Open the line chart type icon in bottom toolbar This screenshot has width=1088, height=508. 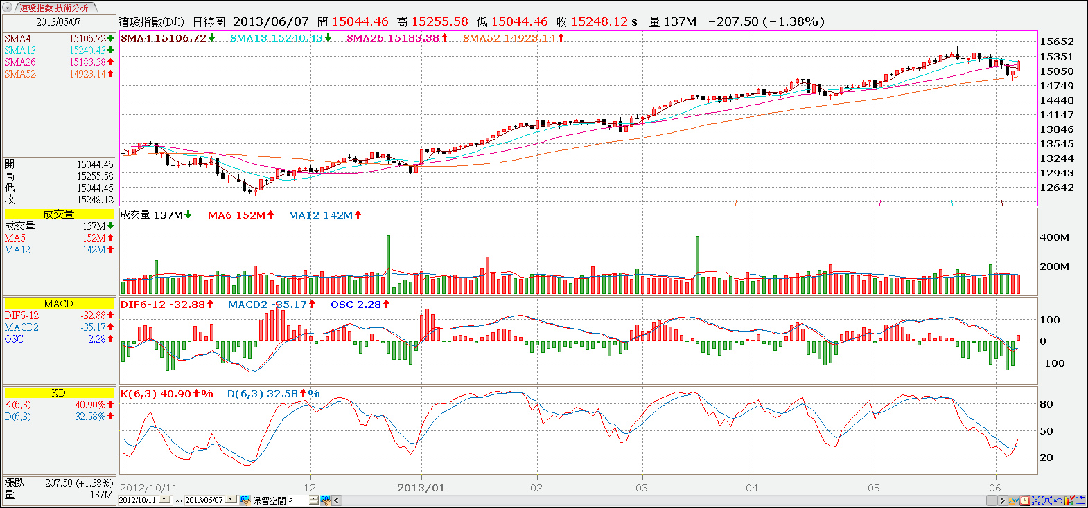click(1014, 500)
